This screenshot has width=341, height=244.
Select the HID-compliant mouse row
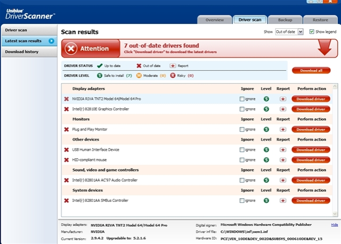coord(197,160)
